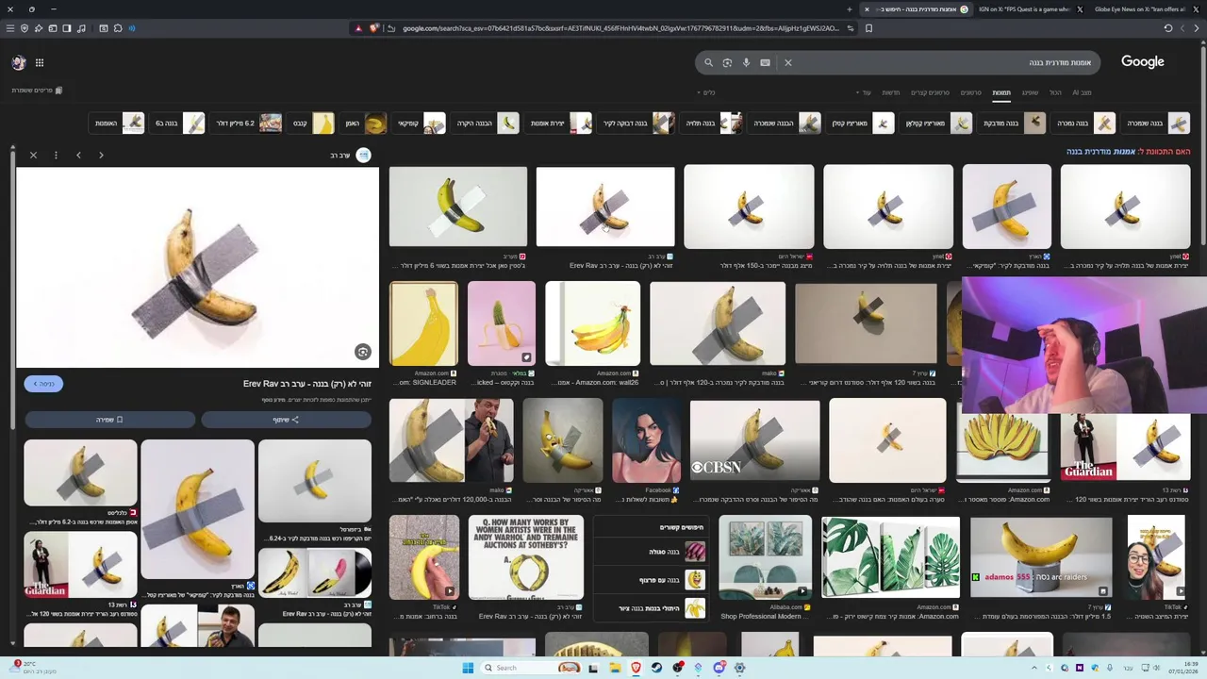Close the image preview panel
Image resolution: width=1207 pixels, height=679 pixels.
click(x=33, y=155)
